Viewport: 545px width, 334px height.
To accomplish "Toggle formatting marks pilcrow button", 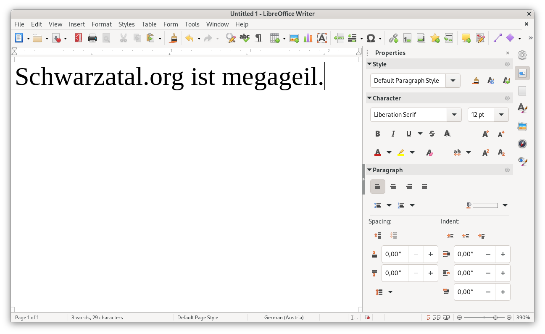I will click(x=258, y=38).
